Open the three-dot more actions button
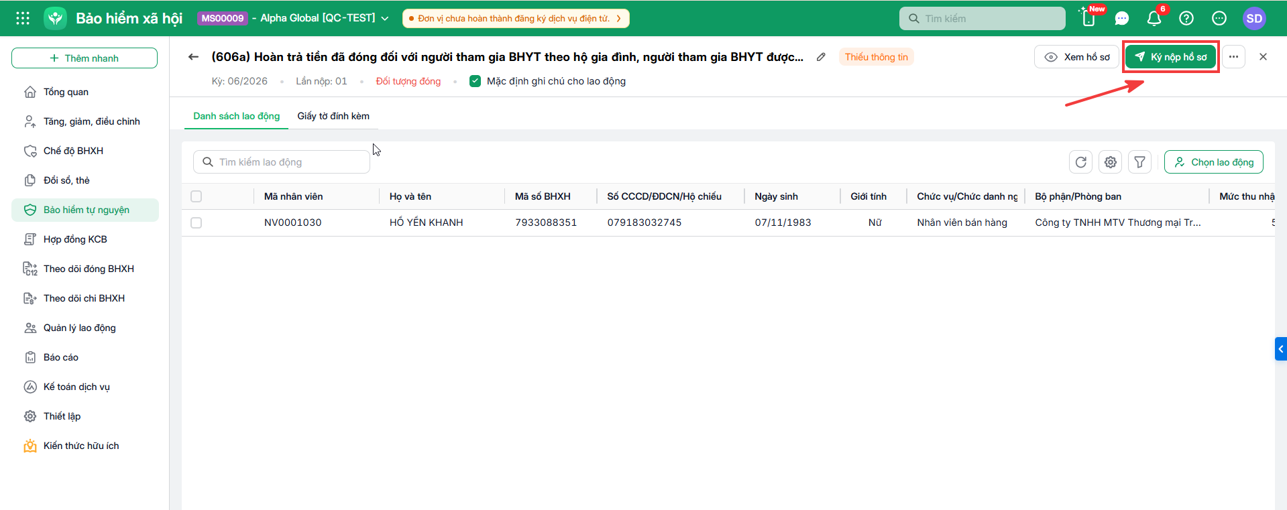The image size is (1287, 510). tap(1233, 57)
